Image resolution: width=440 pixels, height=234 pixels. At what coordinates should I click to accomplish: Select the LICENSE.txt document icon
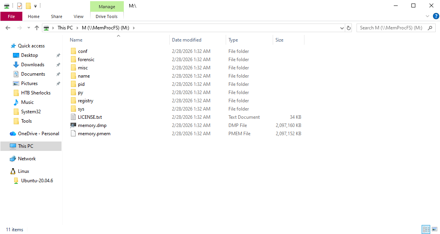(73, 117)
